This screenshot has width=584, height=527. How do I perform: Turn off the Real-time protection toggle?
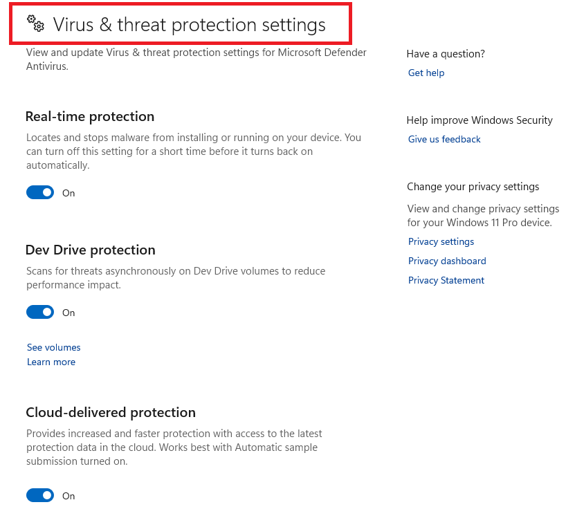(40, 193)
